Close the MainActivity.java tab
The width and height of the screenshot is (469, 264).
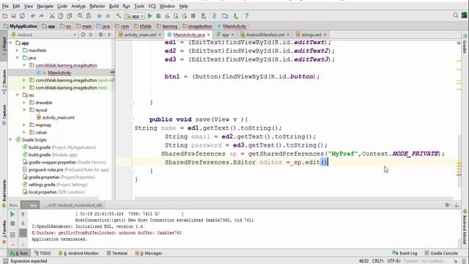208,34
